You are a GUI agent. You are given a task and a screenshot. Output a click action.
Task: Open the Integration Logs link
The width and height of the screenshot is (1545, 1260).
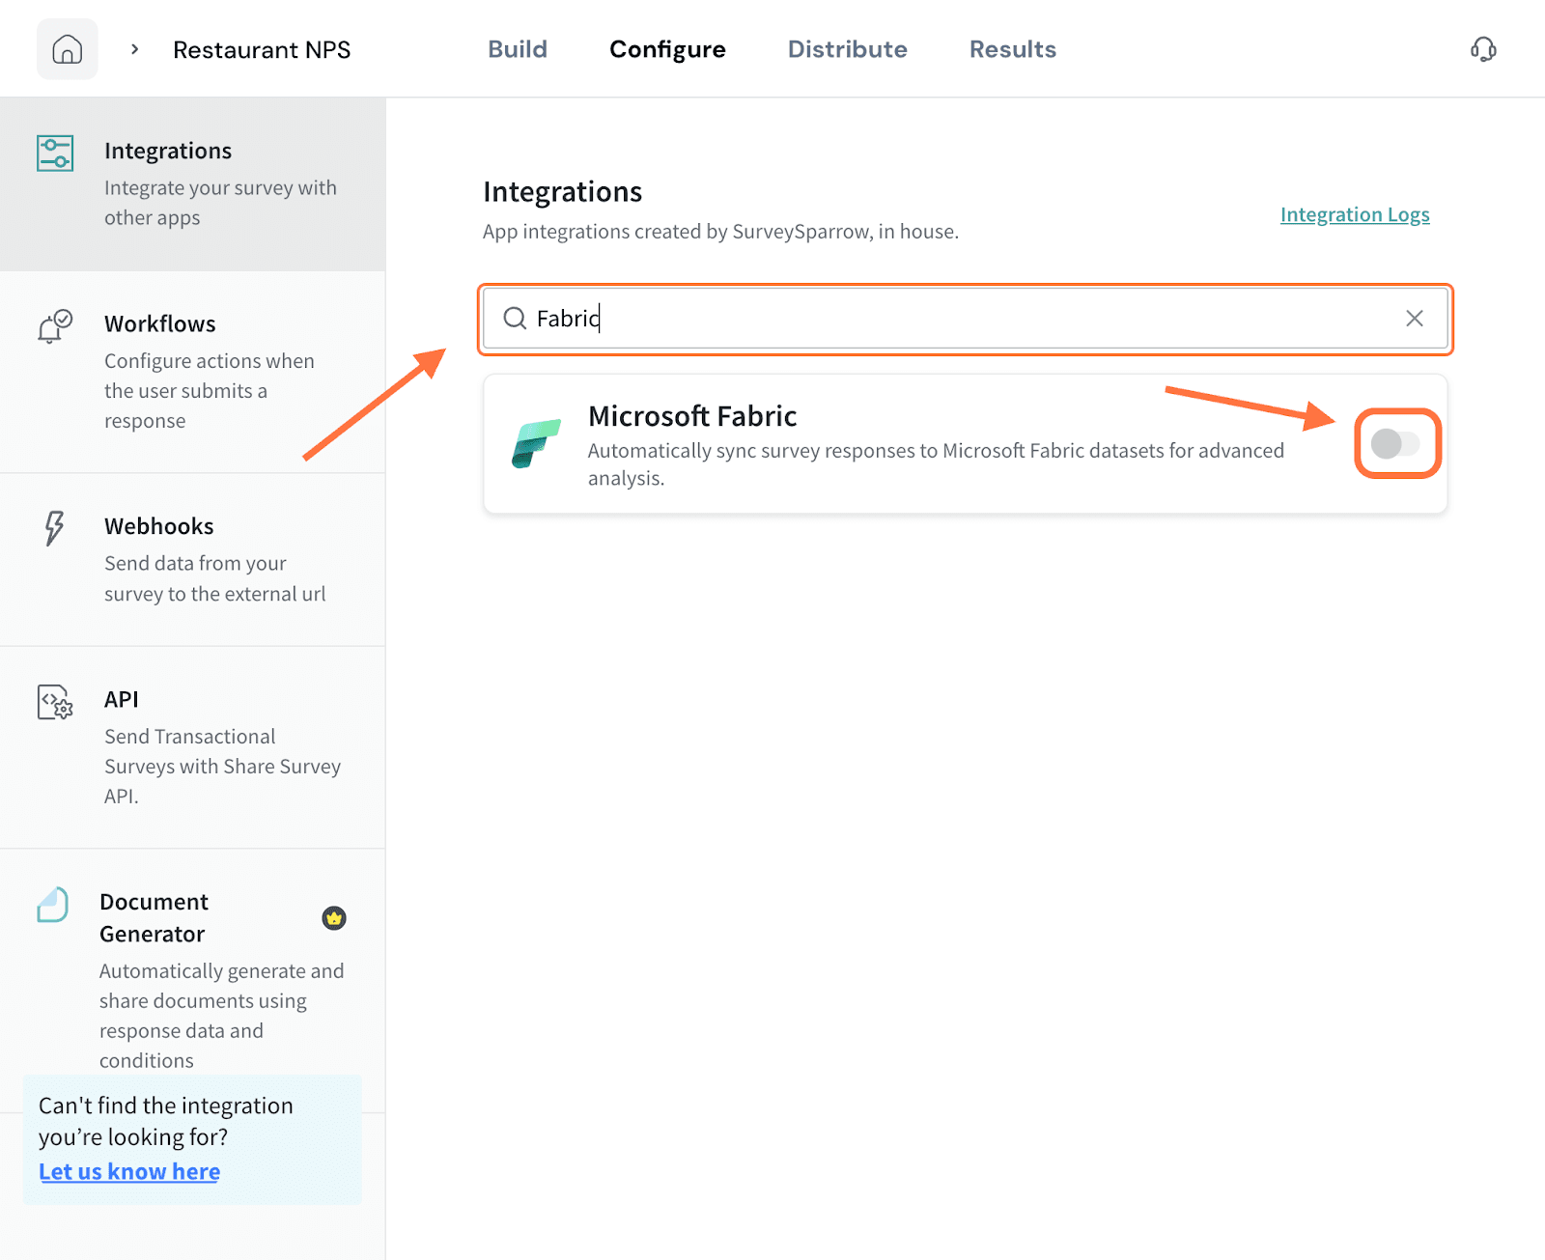coord(1354,214)
